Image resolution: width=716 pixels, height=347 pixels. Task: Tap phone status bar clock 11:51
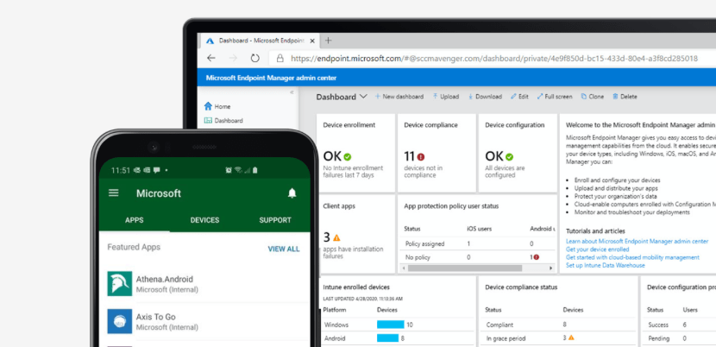click(x=121, y=170)
